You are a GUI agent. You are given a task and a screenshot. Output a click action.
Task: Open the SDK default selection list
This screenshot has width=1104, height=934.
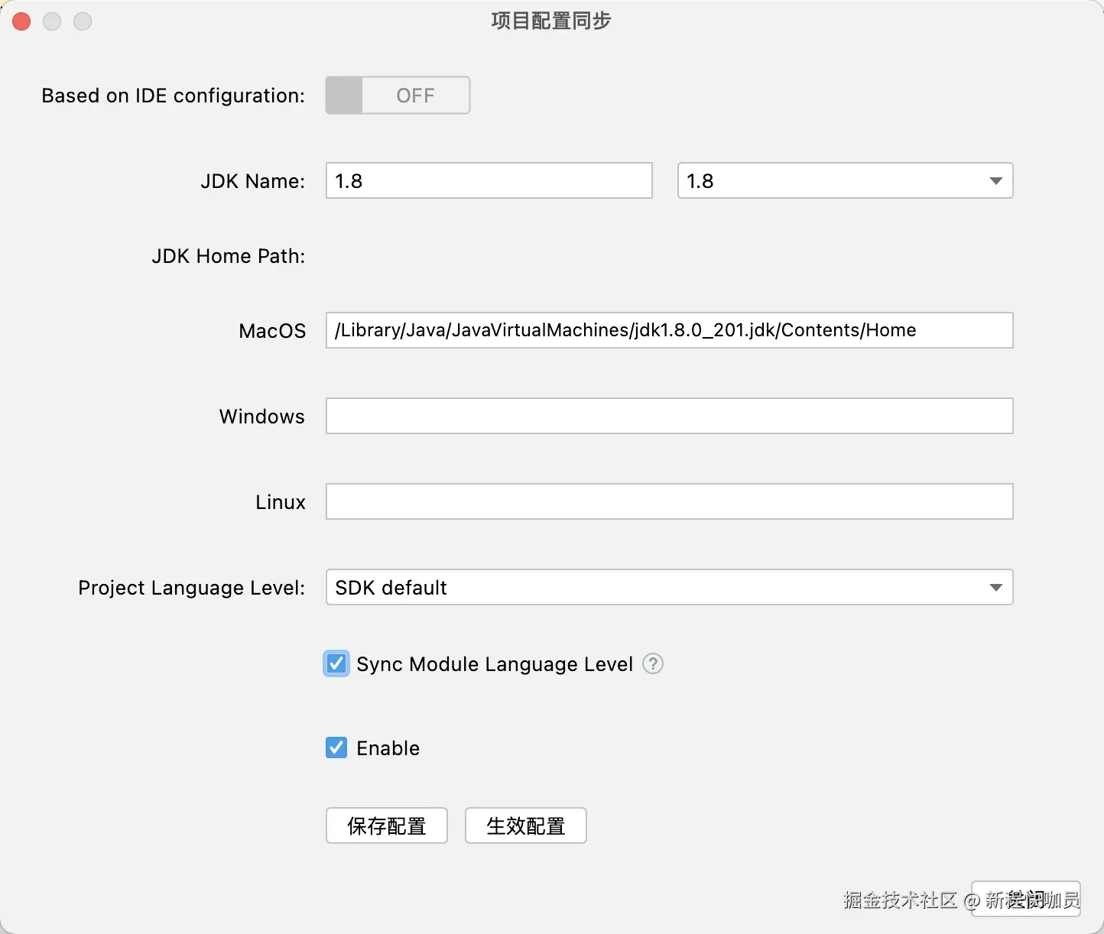669,587
